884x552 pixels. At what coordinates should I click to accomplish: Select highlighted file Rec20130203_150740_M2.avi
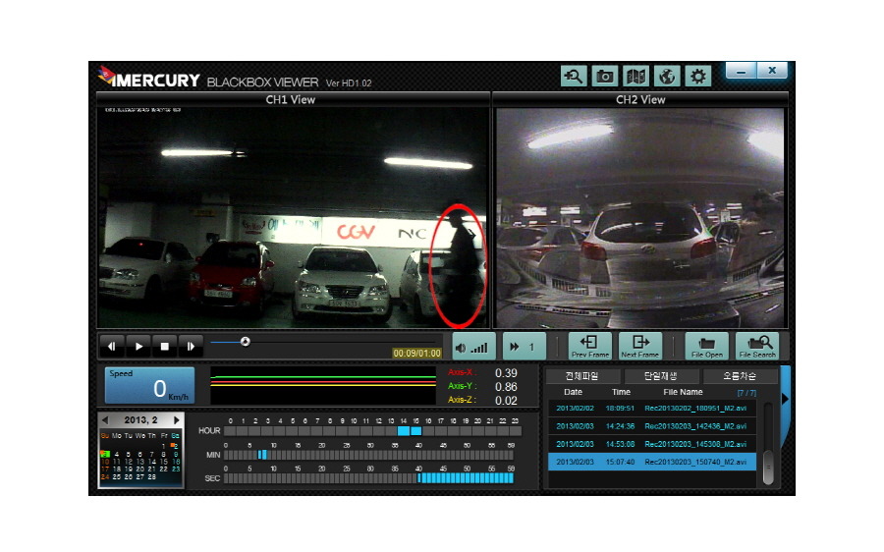coord(652,462)
